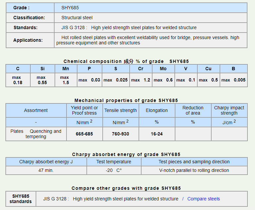Click the V-notch parallel to rolling direction cell
255x210 pixels.
click(194, 170)
